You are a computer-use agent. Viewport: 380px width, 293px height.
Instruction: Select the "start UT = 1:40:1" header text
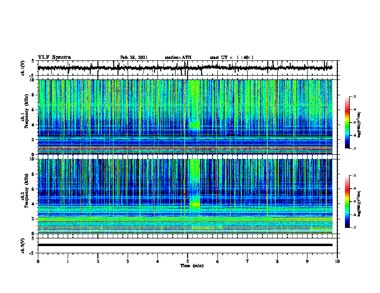pos(232,57)
